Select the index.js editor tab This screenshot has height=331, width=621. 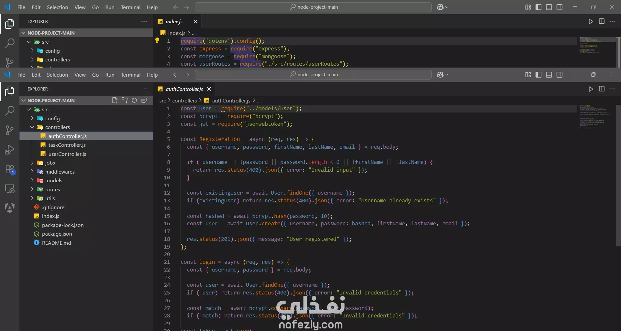pyautogui.click(x=174, y=21)
